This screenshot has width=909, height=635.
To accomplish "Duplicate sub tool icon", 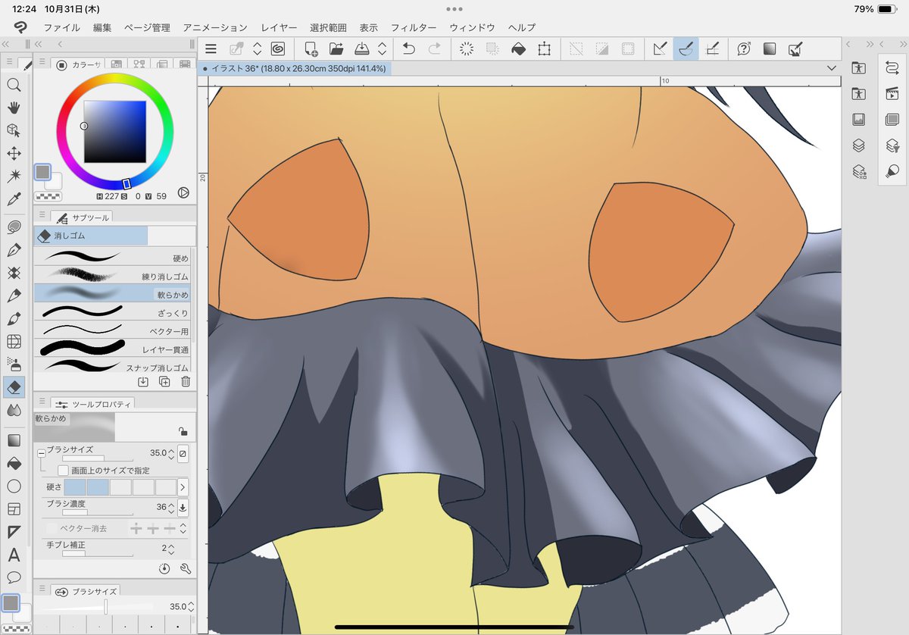I will [x=164, y=381].
